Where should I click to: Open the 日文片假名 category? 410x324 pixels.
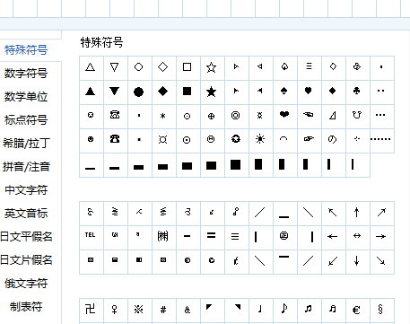click(26, 260)
